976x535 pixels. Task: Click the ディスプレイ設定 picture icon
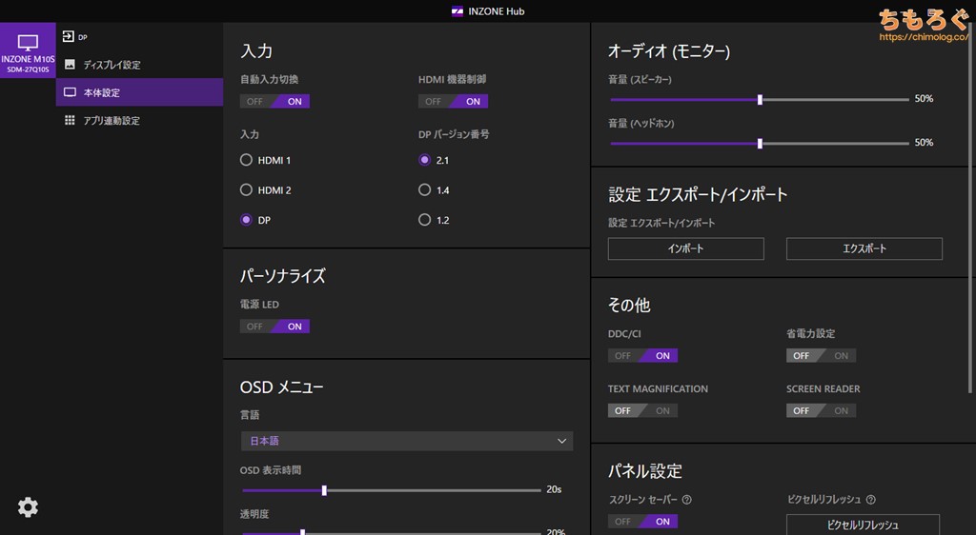click(70, 65)
